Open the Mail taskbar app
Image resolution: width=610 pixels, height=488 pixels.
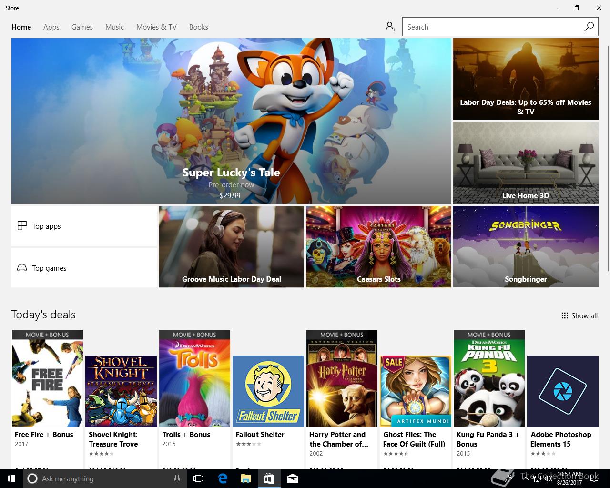click(x=292, y=478)
